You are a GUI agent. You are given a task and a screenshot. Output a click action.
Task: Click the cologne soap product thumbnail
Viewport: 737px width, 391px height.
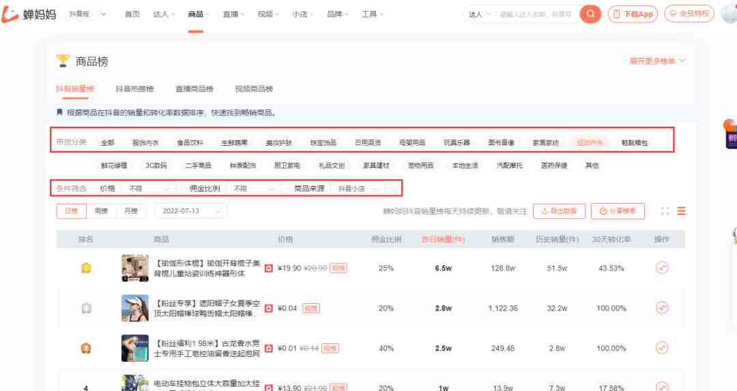(x=135, y=348)
